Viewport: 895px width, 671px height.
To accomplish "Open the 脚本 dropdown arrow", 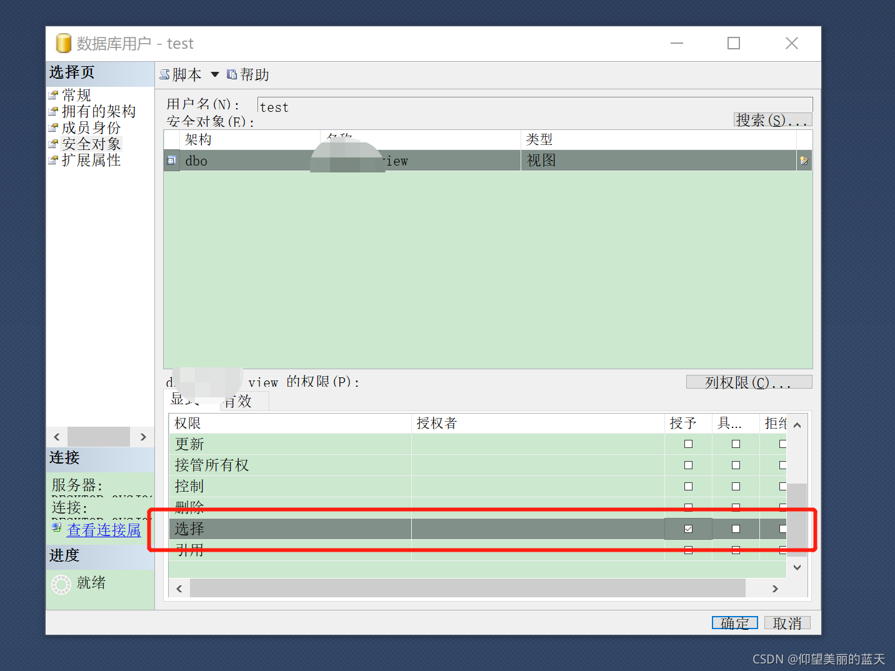I will pyautogui.click(x=215, y=74).
